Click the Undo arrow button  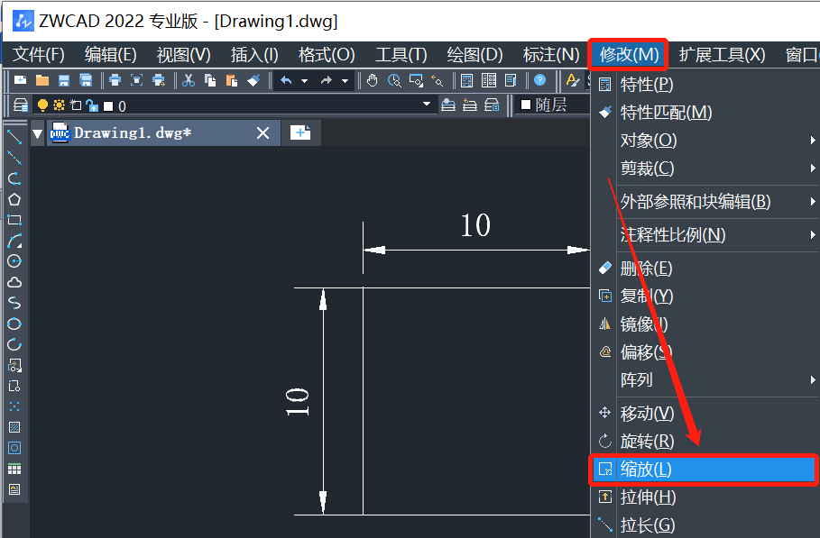(286, 80)
